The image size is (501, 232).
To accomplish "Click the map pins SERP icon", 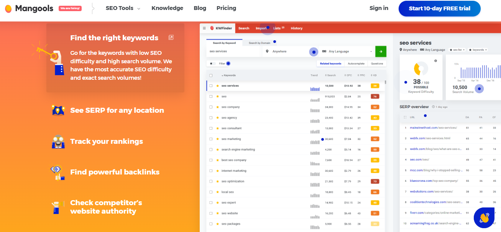I will [58, 110].
